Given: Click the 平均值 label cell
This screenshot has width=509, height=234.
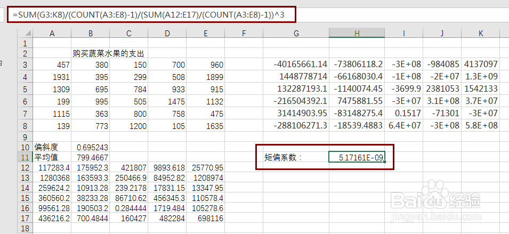Looking at the screenshot, I should (52, 157).
